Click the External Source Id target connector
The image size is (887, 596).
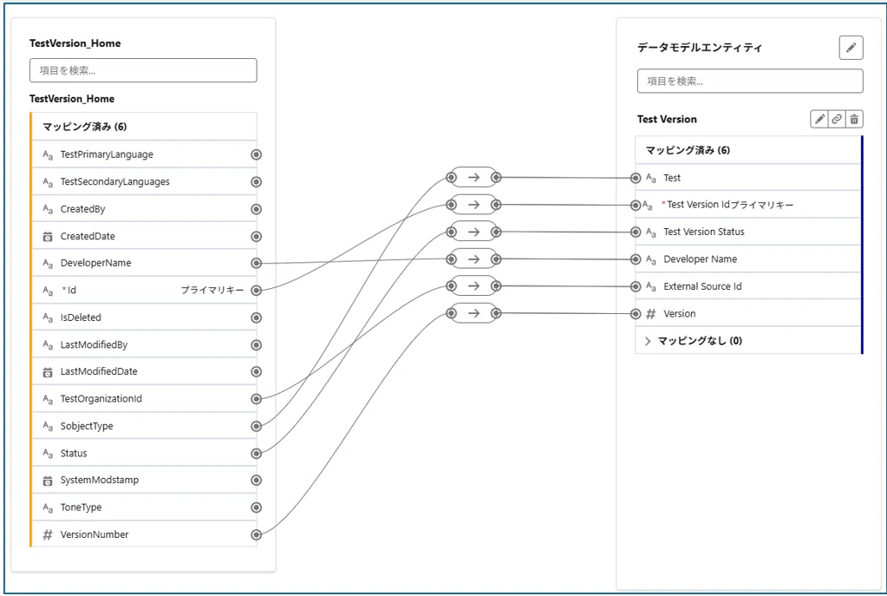(x=636, y=286)
